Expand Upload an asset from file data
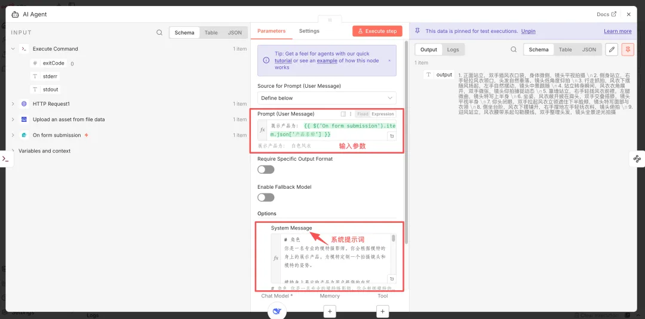The height and width of the screenshot is (319, 645). coord(13,119)
